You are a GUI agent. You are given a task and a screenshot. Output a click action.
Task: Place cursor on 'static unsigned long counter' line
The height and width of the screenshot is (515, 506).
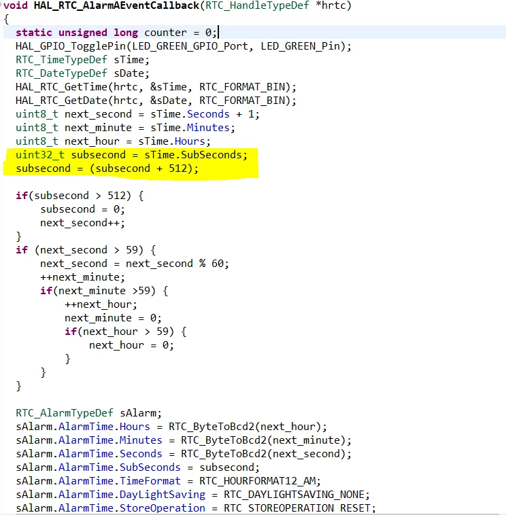click(116, 33)
